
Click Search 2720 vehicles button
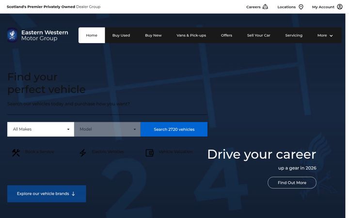174,129
